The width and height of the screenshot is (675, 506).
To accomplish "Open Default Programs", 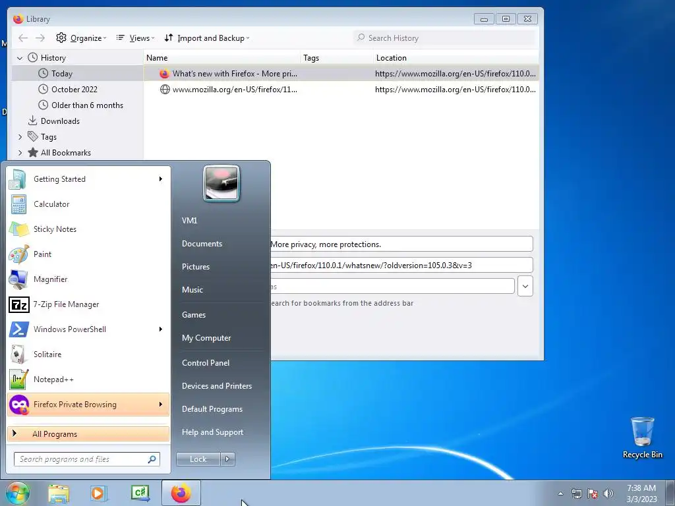I will click(x=212, y=409).
